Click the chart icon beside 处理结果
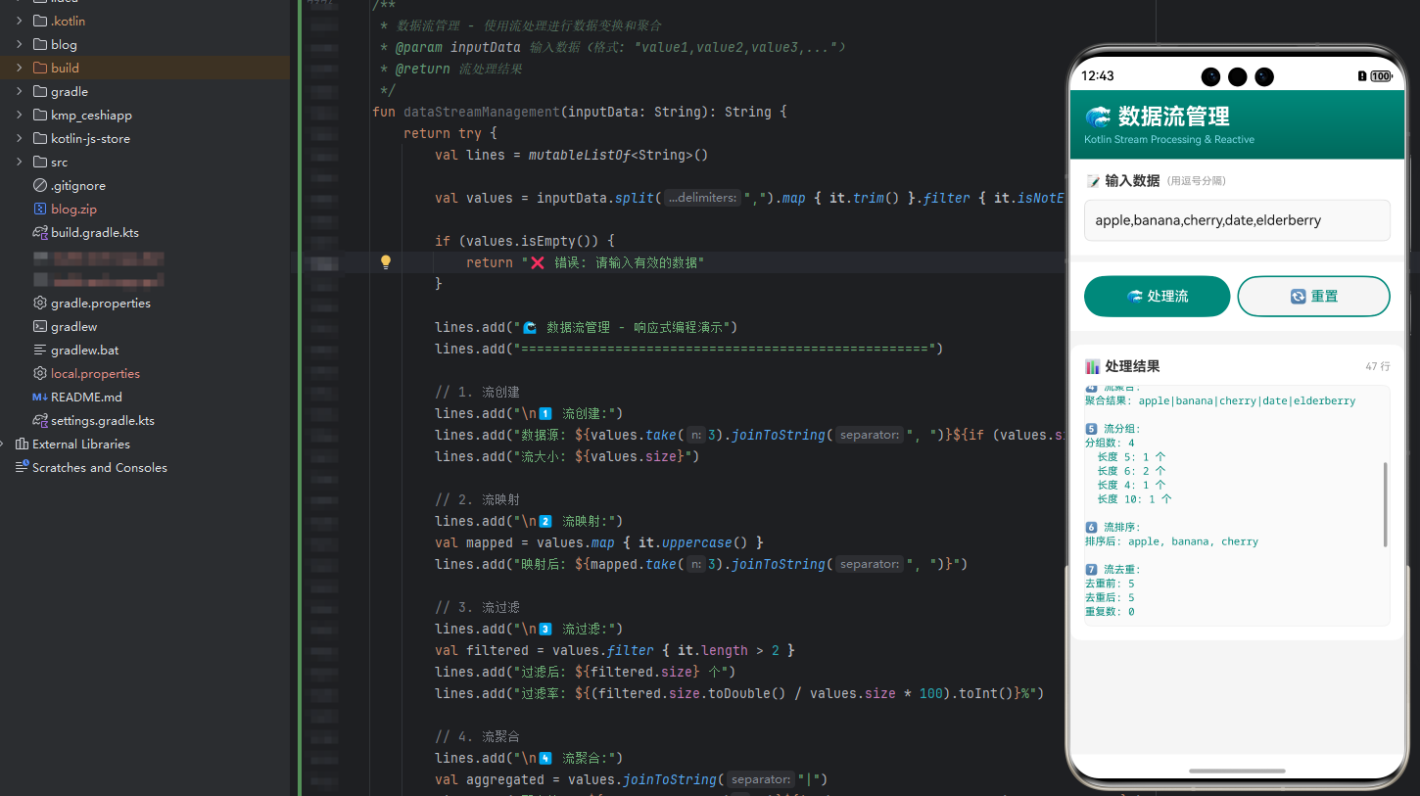The width and height of the screenshot is (1420, 796). pos(1093,366)
